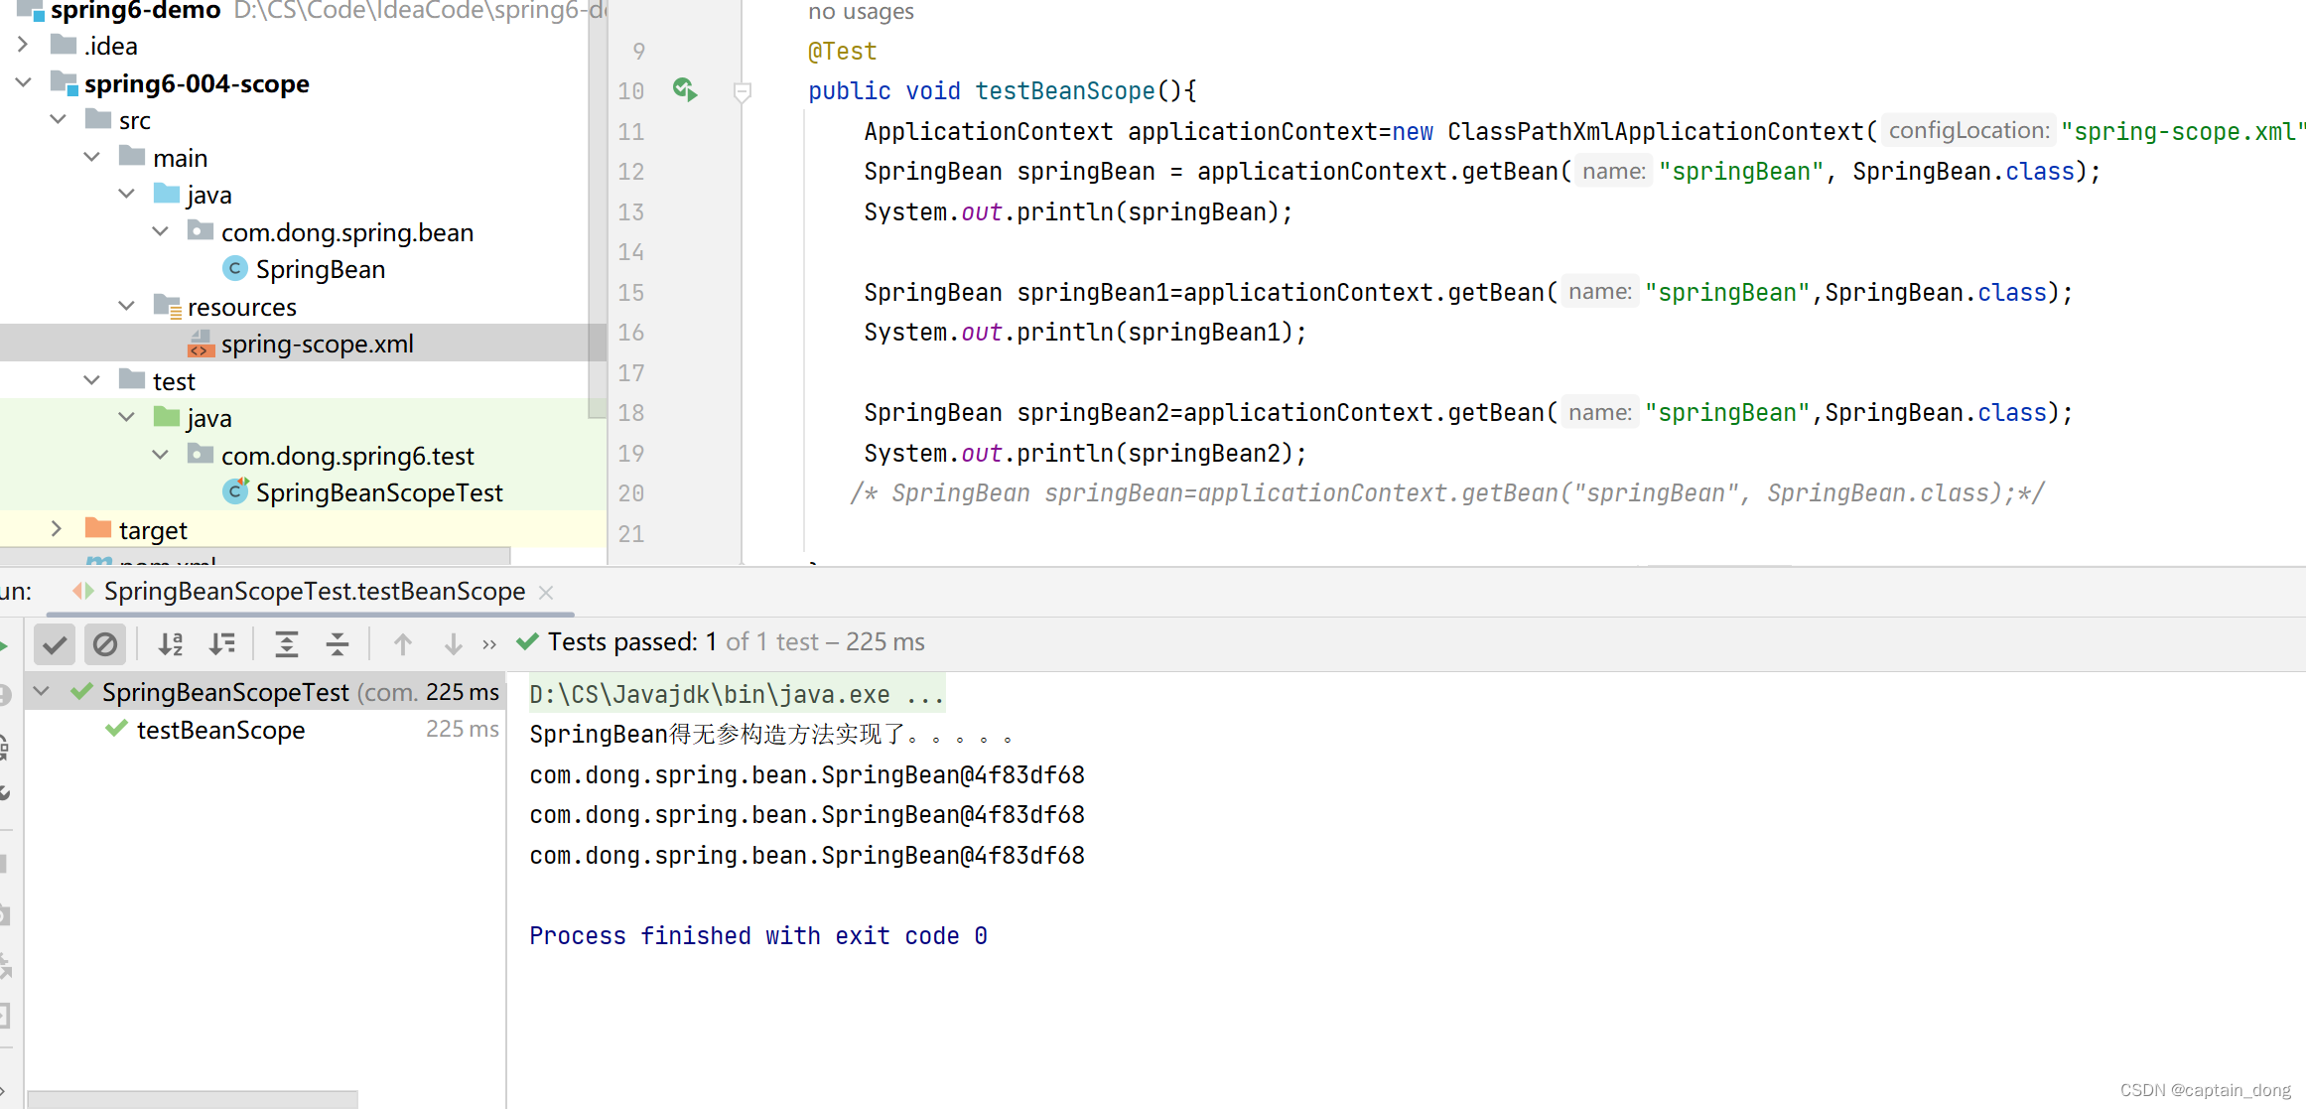
Task: Collapse the spring6-004-scope module node
Action: pos(23,82)
